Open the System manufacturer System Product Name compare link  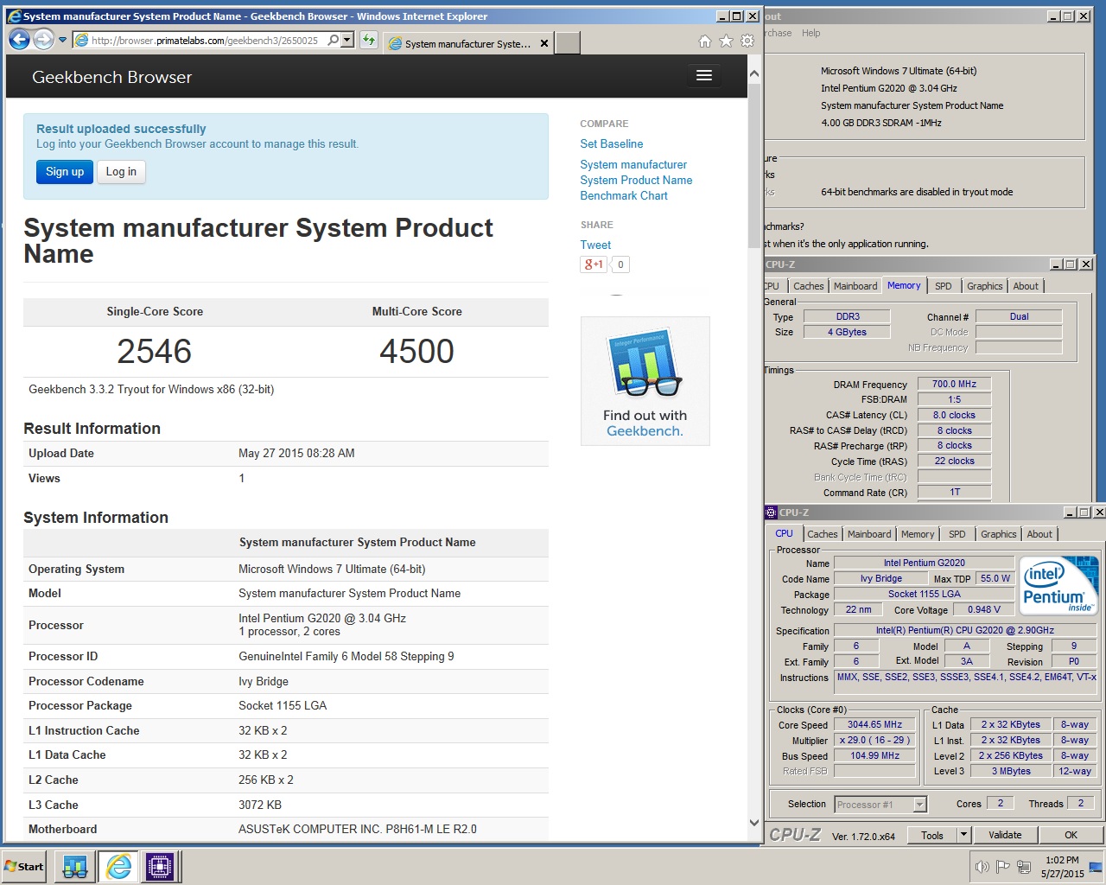click(x=636, y=172)
